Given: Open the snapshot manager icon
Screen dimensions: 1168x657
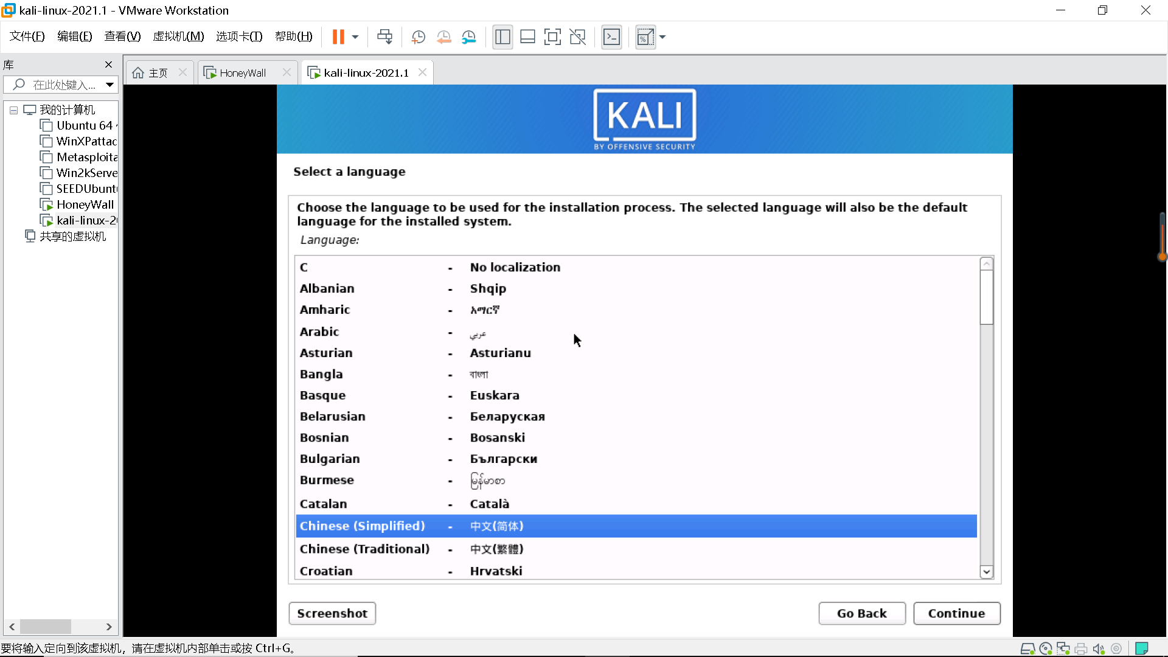Looking at the screenshot, I should coord(468,37).
